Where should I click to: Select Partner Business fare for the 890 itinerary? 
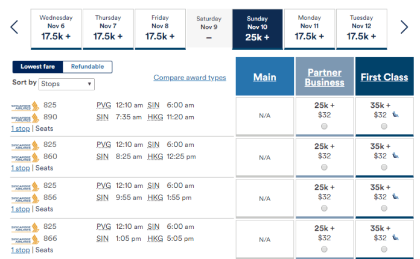point(325,126)
